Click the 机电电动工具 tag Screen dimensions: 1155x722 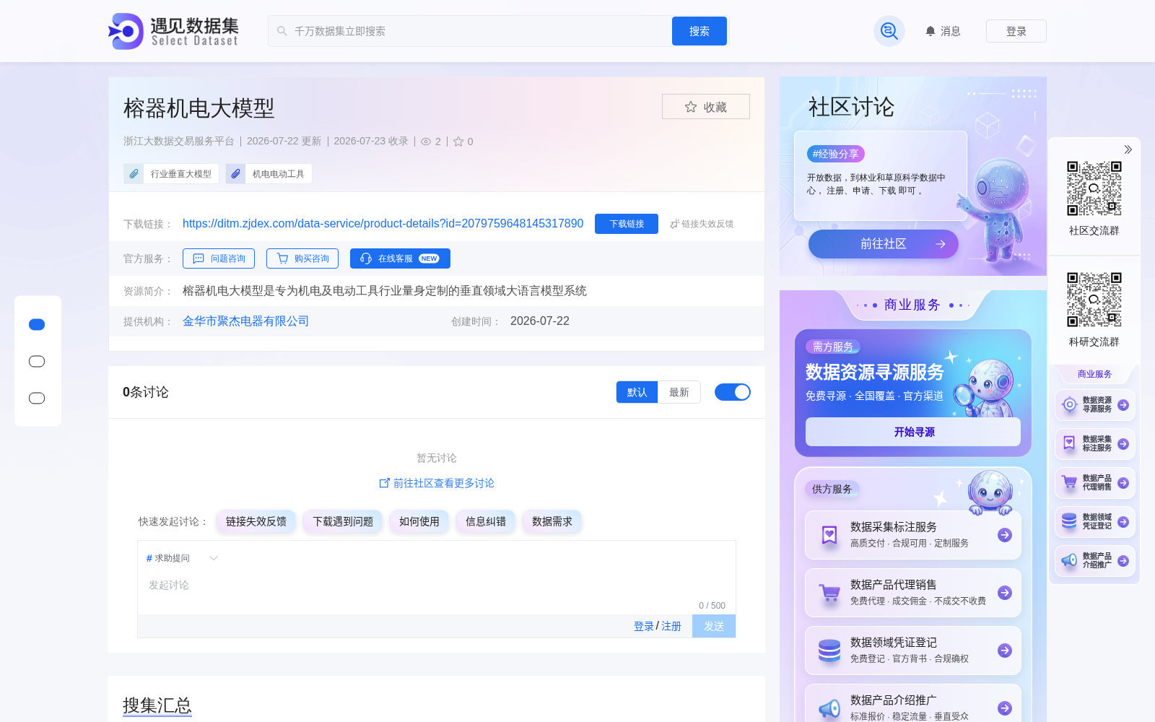tap(269, 174)
